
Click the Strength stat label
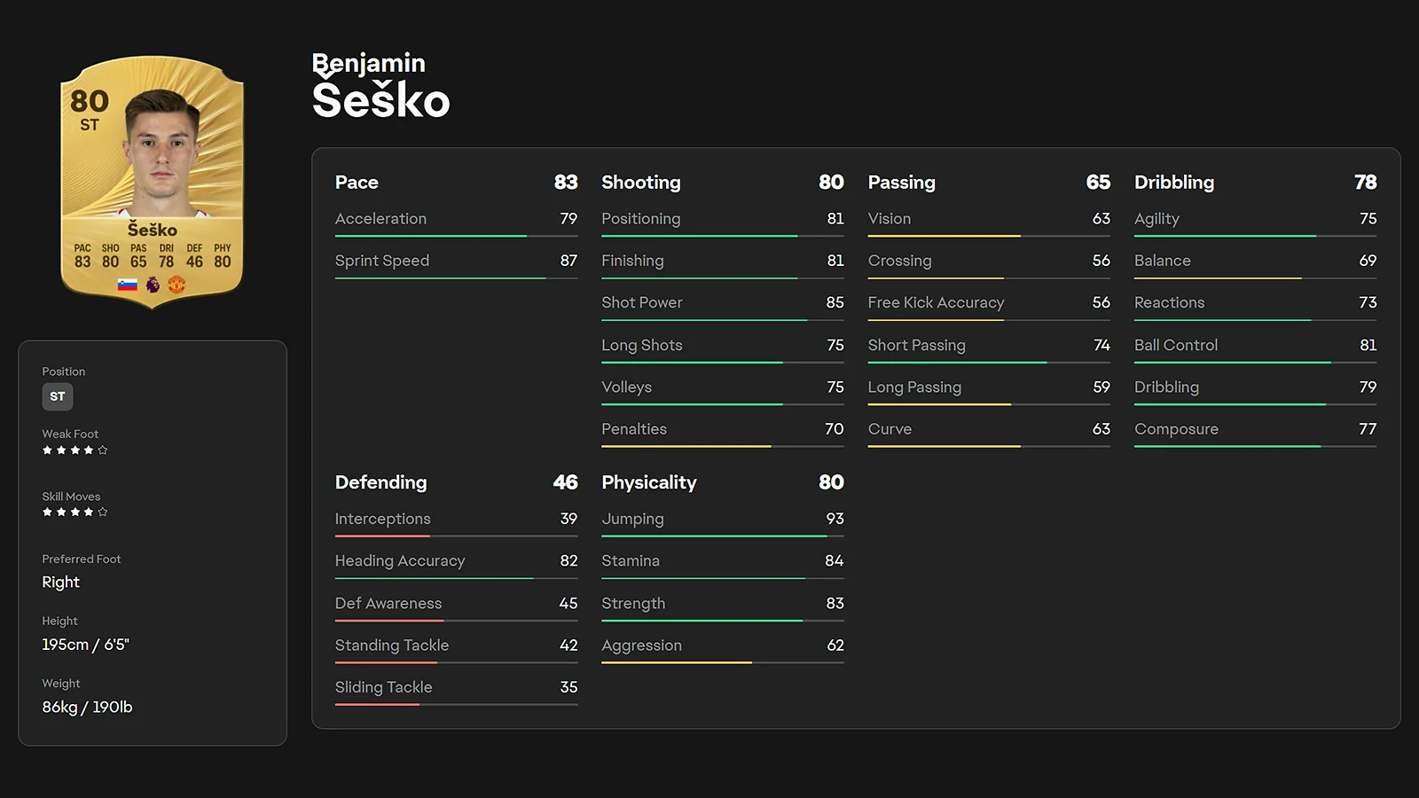tap(633, 603)
